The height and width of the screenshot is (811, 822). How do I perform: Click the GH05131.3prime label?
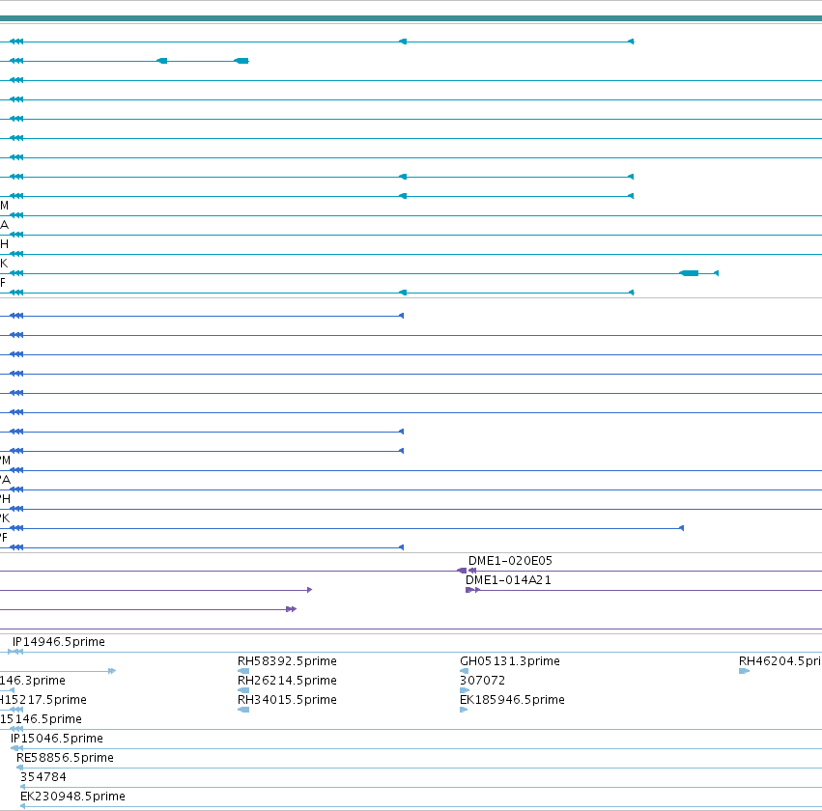510,661
